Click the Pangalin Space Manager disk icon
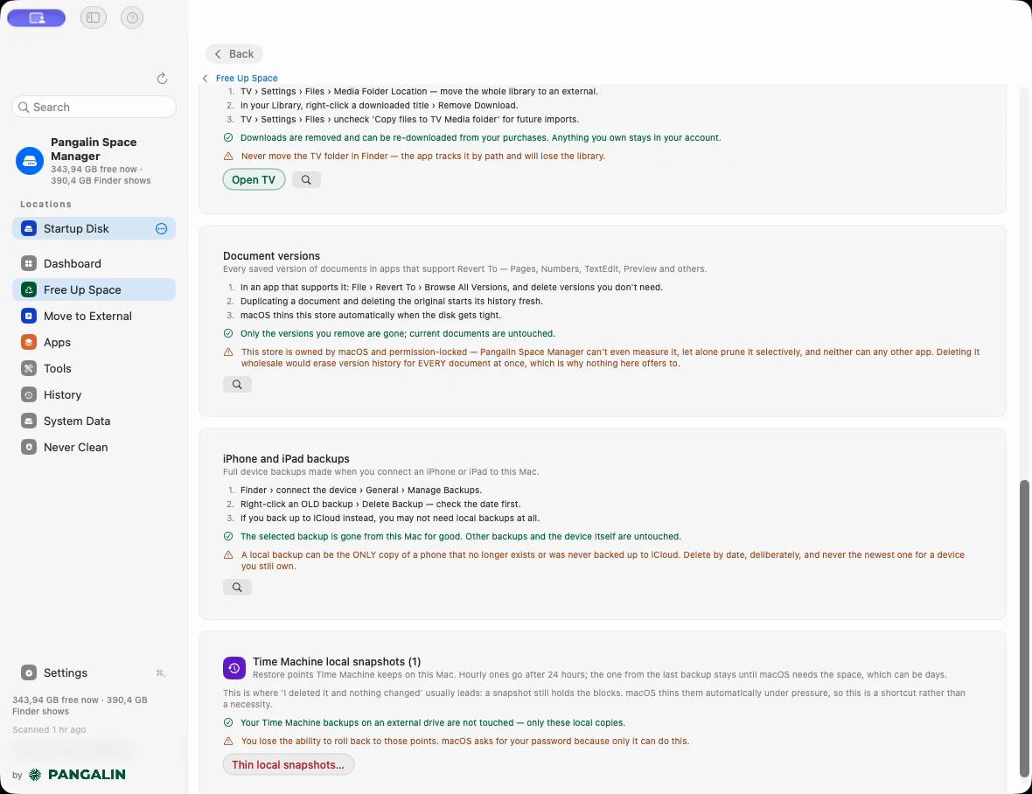The image size is (1032, 794). click(30, 161)
